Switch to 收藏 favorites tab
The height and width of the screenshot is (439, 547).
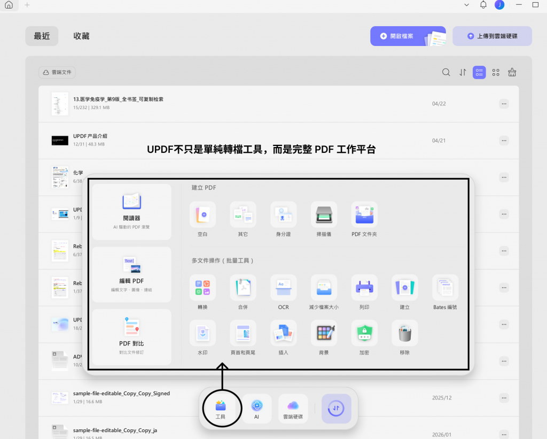[81, 36]
